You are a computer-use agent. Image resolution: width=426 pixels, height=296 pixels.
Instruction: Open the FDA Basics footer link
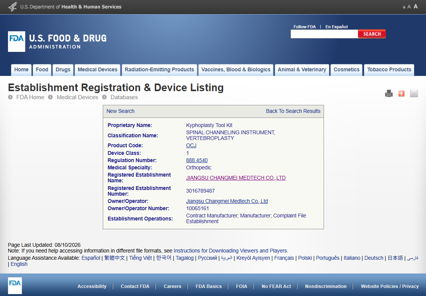pos(209,286)
